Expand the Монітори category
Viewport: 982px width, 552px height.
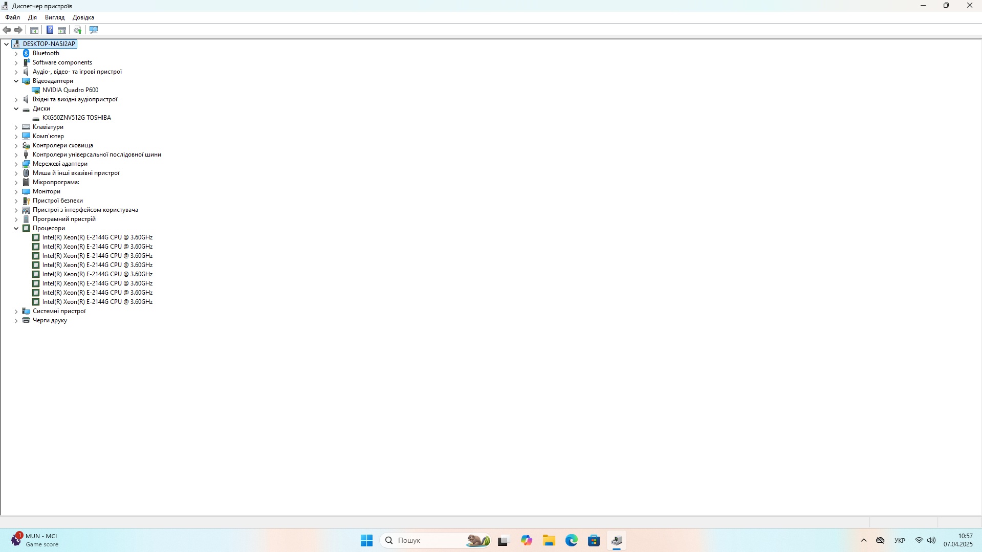16,191
